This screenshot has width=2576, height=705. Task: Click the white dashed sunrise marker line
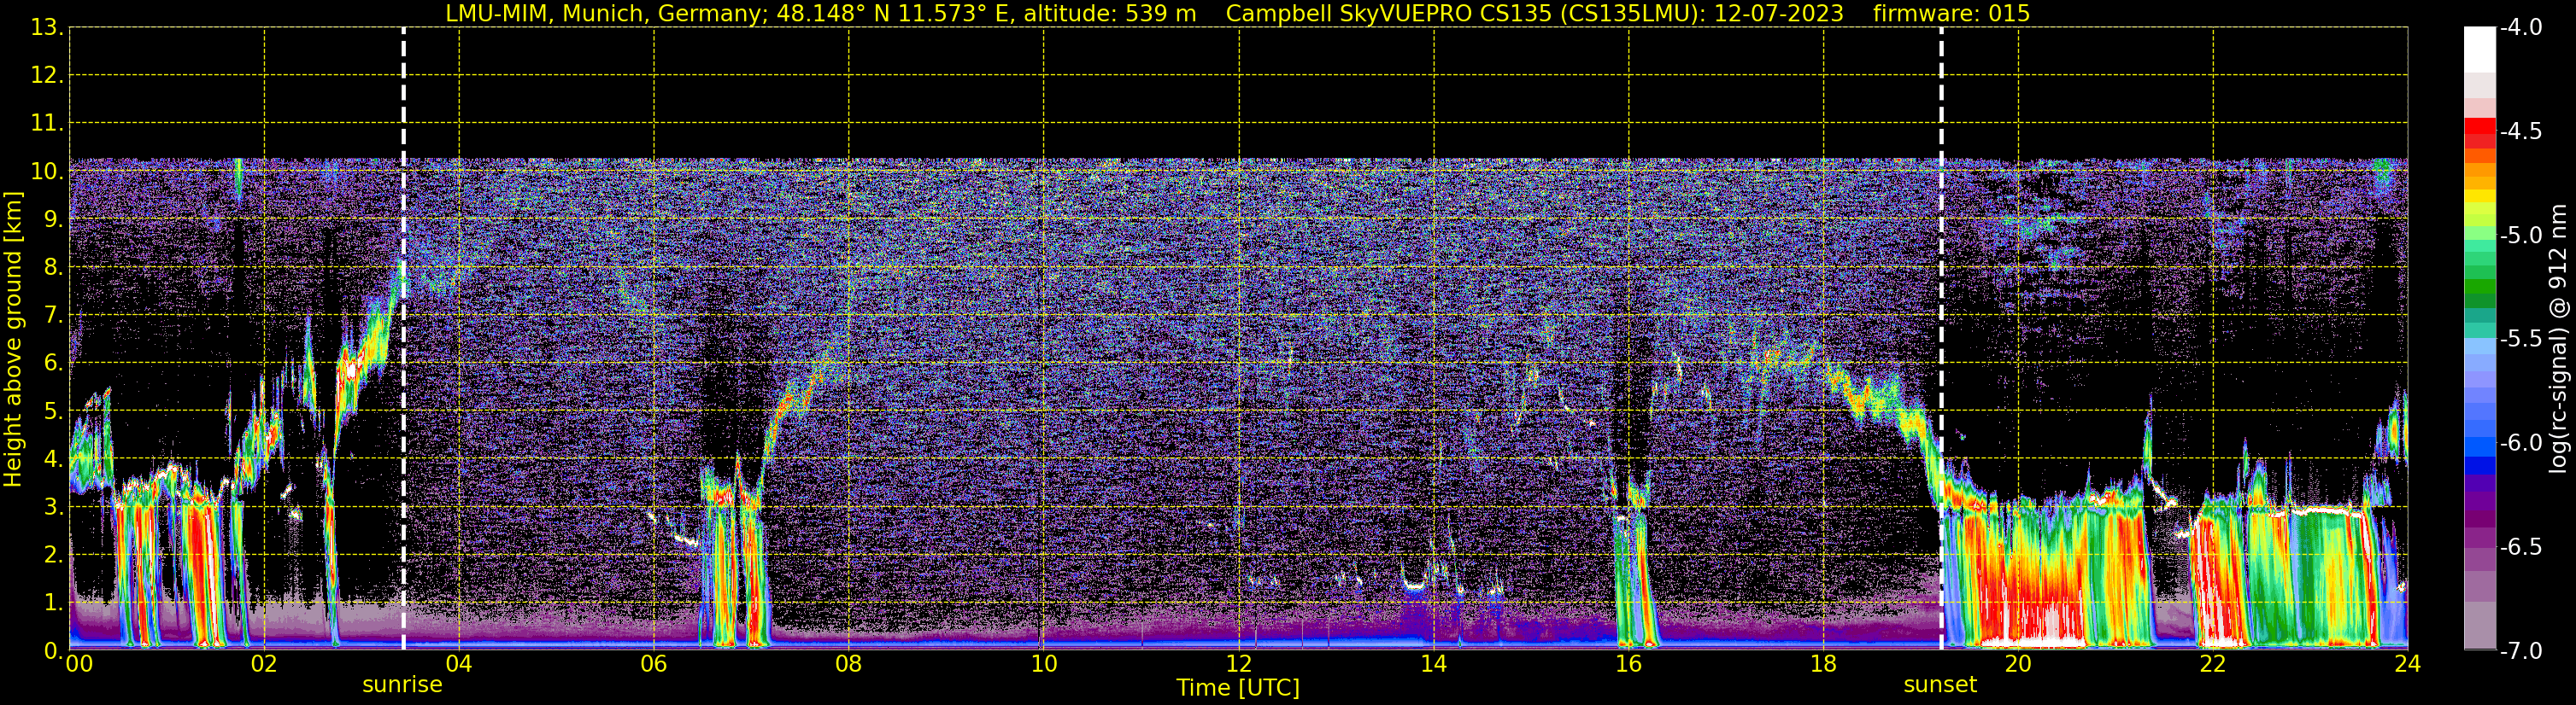click(403, 340)
